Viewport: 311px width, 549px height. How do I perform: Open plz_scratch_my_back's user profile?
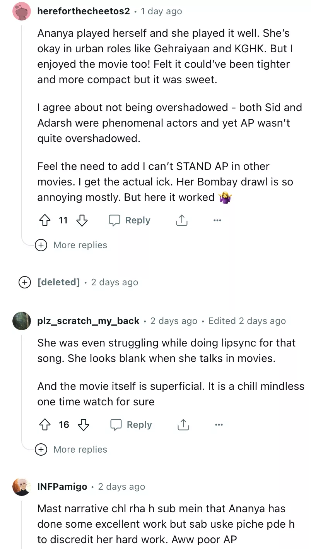pyautogui.click(x=88, y=321)
